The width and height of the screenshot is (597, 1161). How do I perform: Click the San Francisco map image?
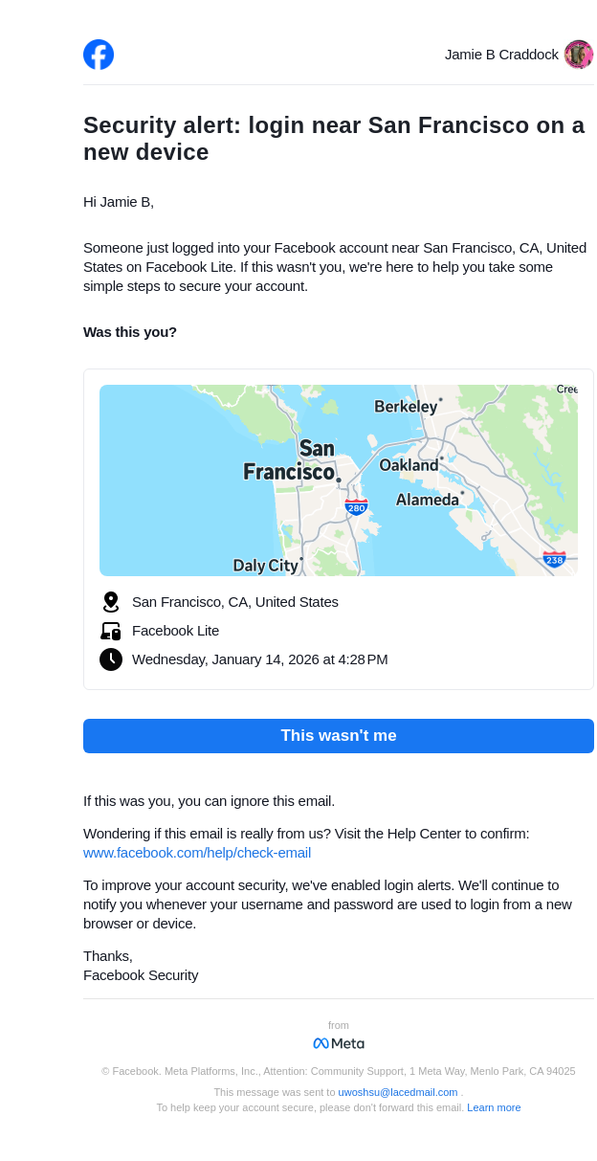pyautogui.click(x=339, y=480)
